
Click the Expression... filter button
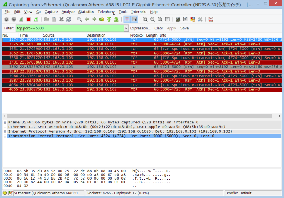coord(141,28)
